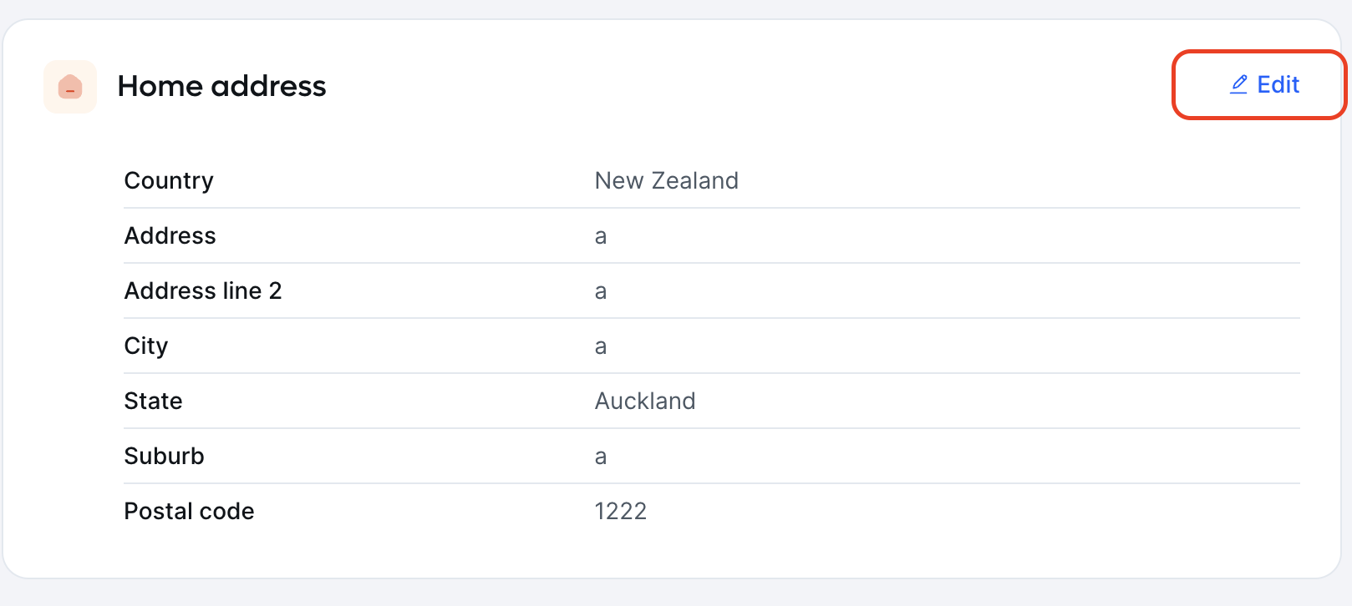Select the New Zealand country value
This screenshot has width=1352, height=606.
[667, 180]
